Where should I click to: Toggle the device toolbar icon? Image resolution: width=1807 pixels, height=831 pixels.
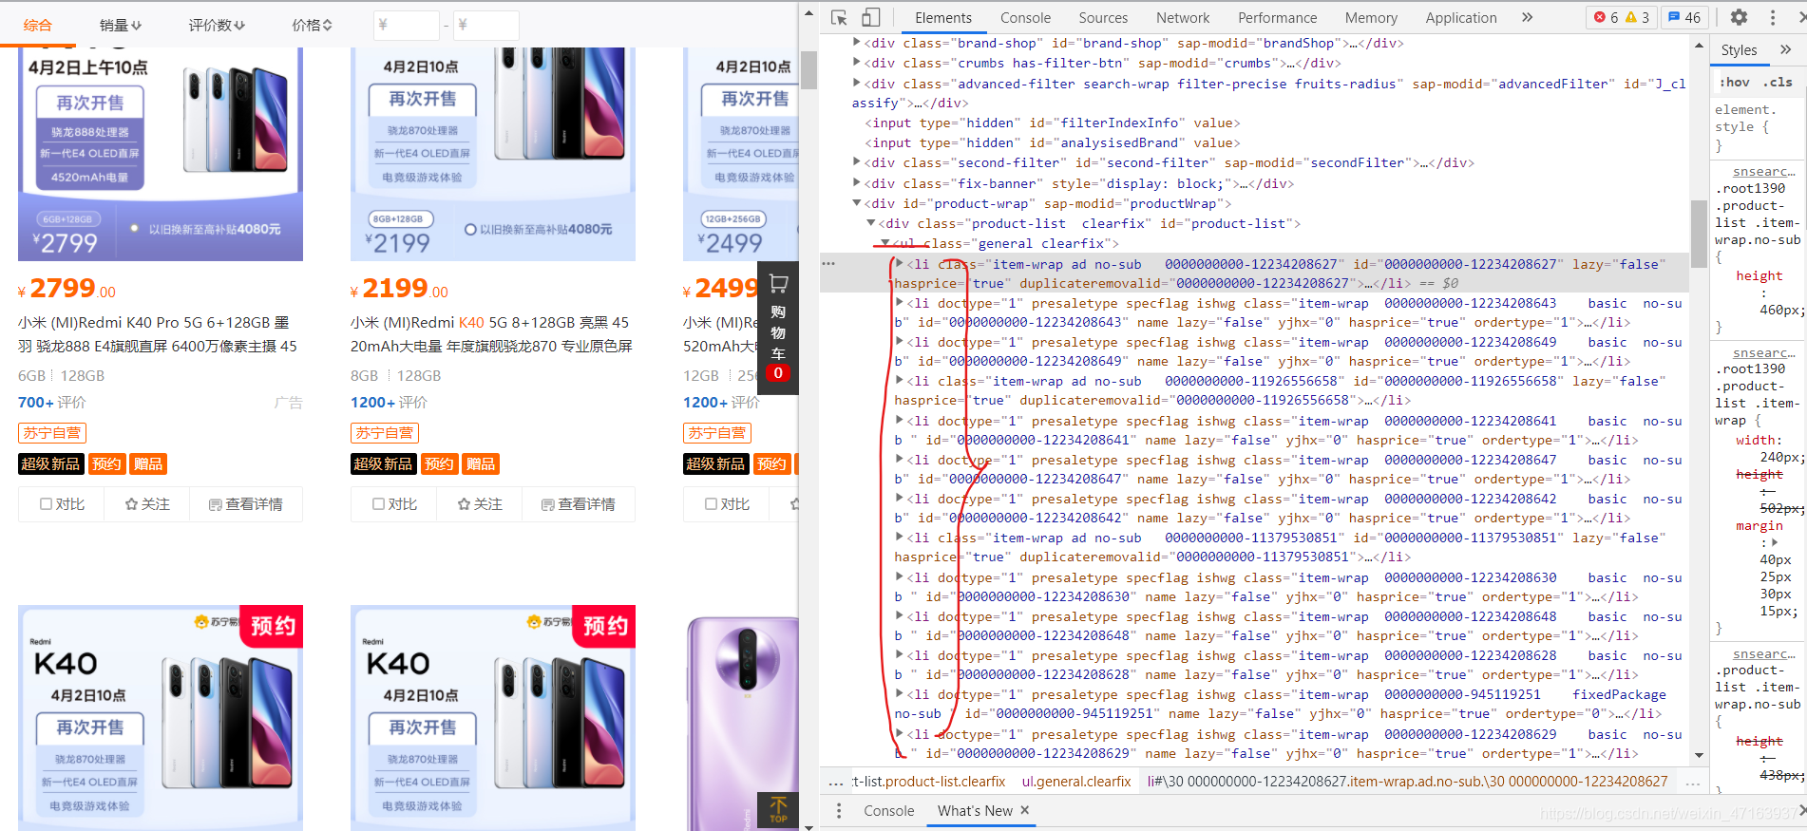click(x=870, y=17)
